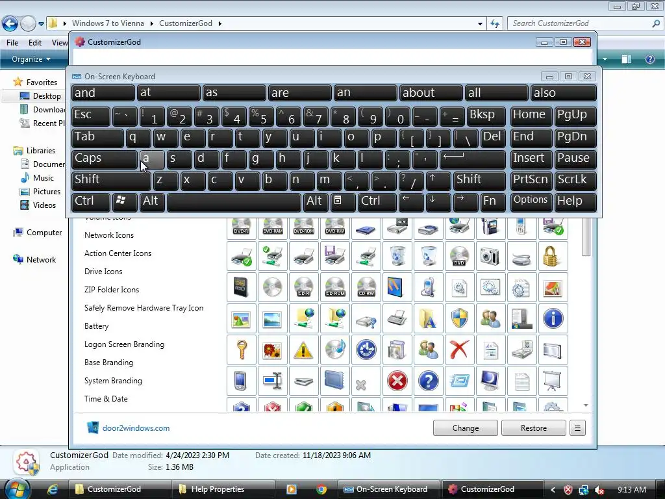The height and width of the screenshot is (499, 665).
Task: Click the Restore button in CustomizerGod
Action: (x=534, y=428)
